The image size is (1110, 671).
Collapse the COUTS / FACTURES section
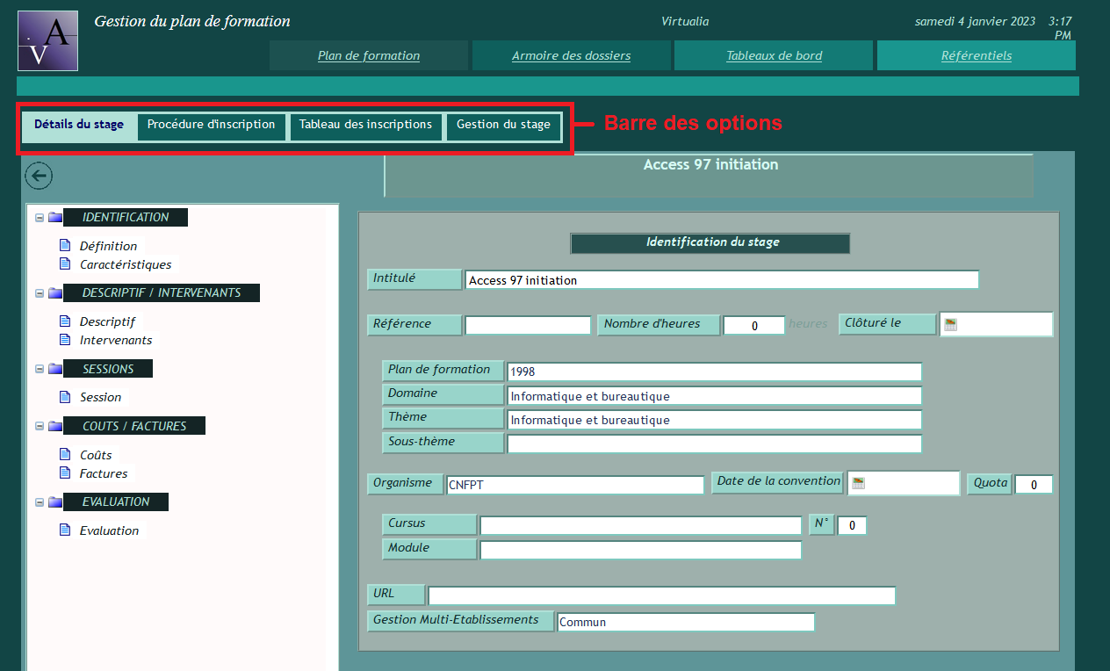click(40, 427)
